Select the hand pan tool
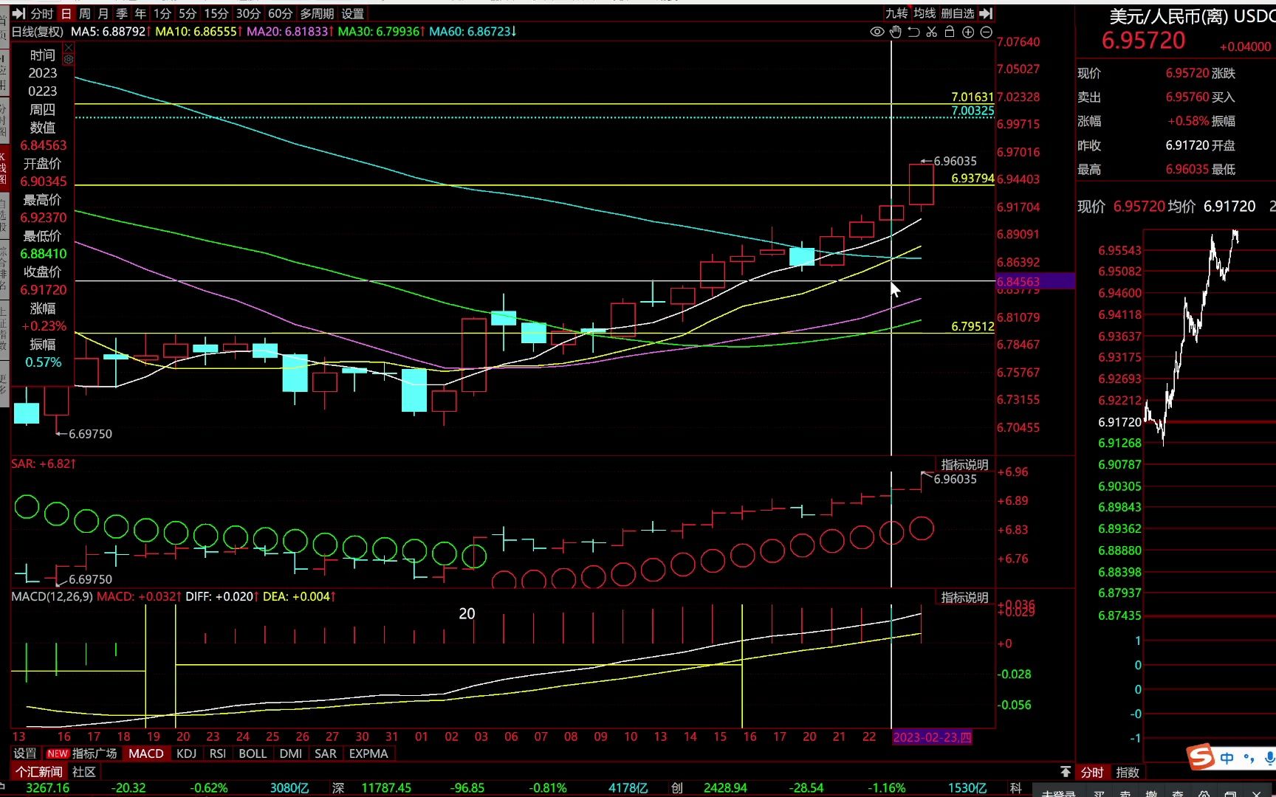Screen dimensions: 1276x797 point(896,32)
